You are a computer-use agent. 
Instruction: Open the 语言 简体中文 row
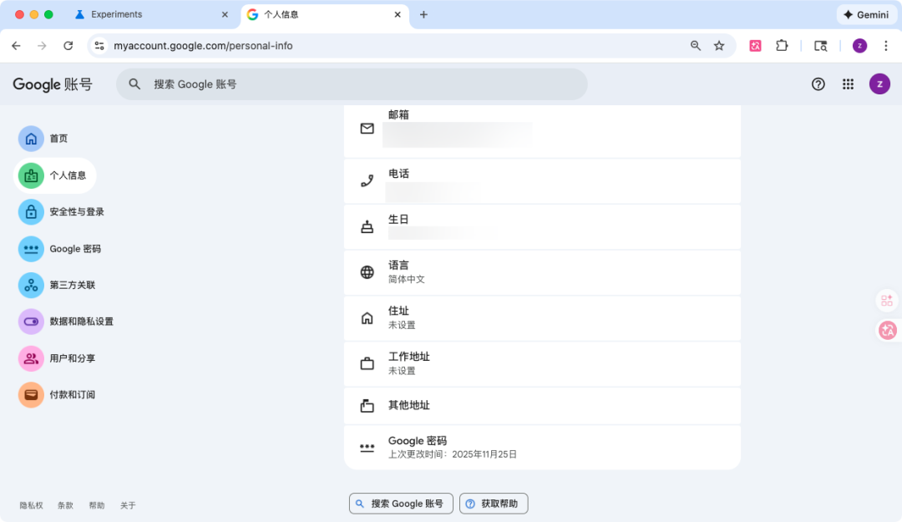(542, 272)
